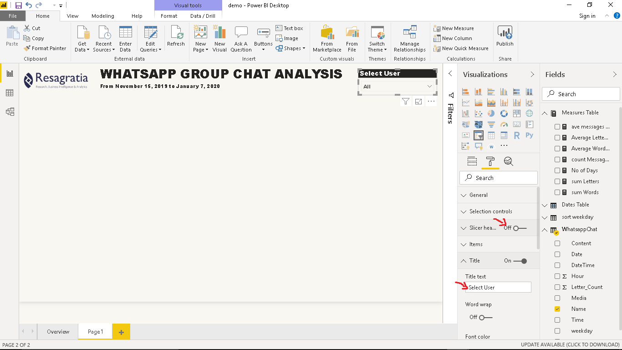The width and height of the screenshot is (622, 350).
Task: Expand the Dates Table group
Action: (x=545, y=205)
